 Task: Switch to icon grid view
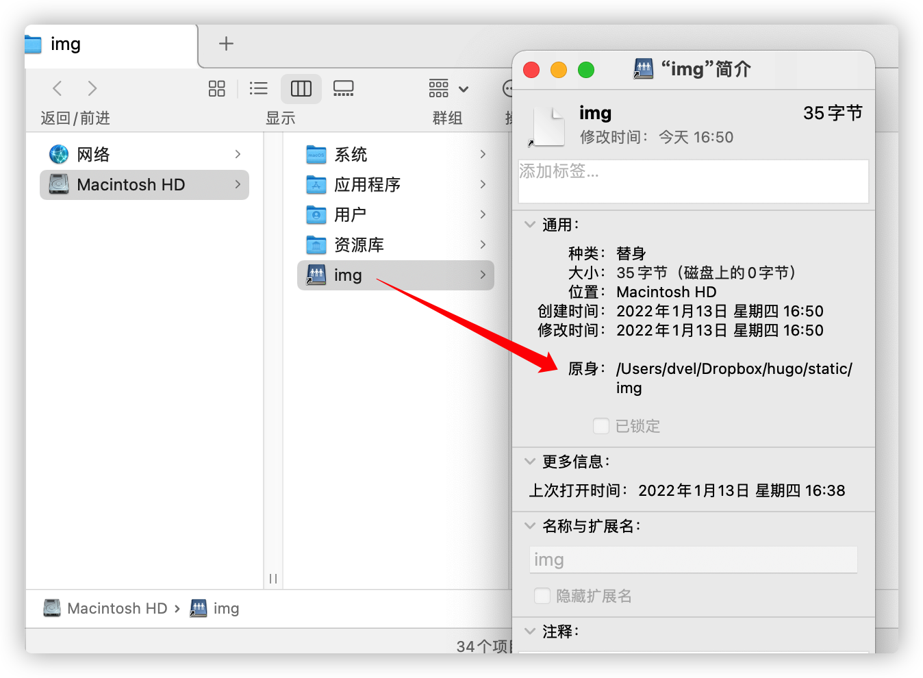click(216, 88)
